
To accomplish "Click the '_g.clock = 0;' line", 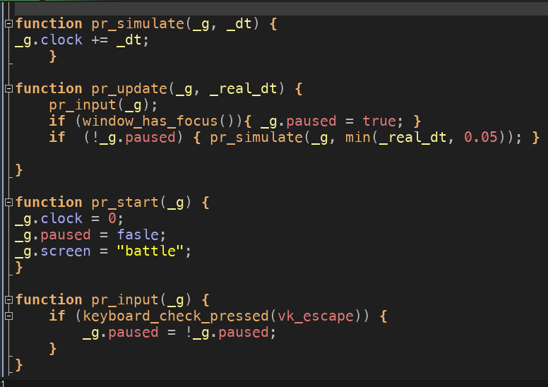I will (69, 219).
